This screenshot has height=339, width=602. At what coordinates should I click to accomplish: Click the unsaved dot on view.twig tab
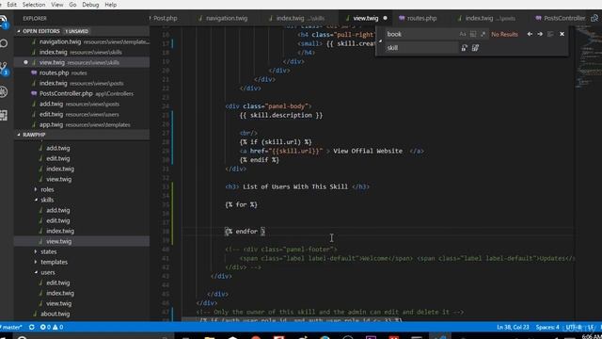coord(385,18)
